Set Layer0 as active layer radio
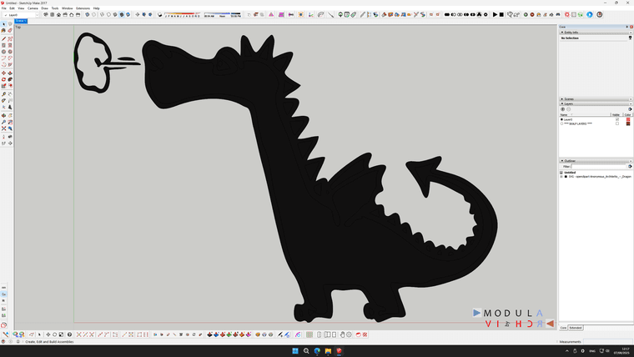 click(x=561, y=119)
